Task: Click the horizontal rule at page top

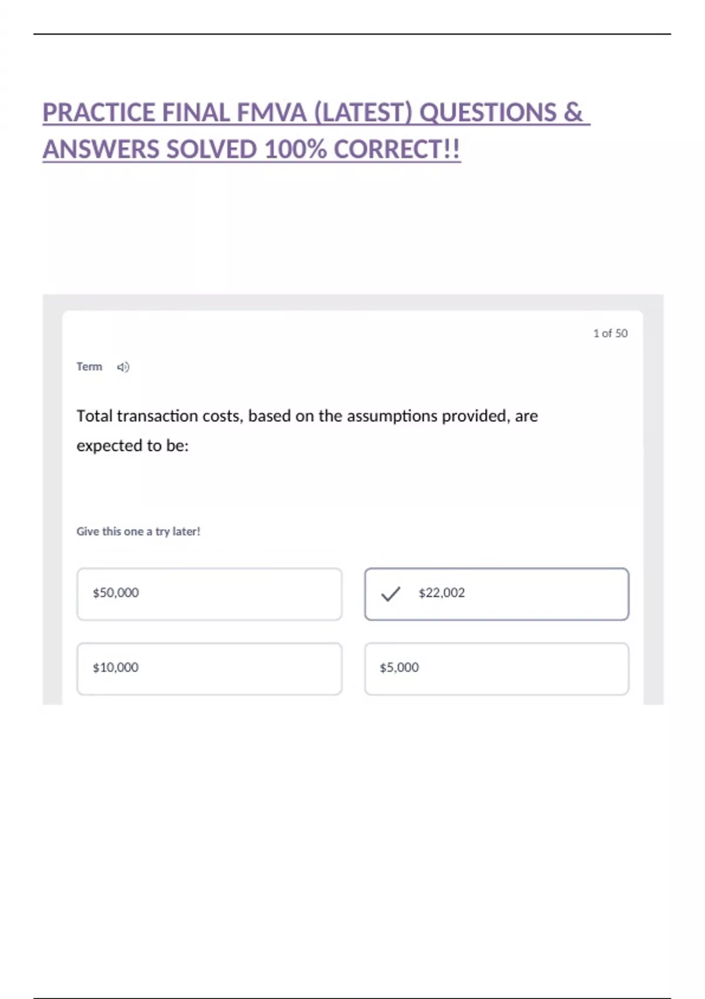Action: (x=352, y=34)
